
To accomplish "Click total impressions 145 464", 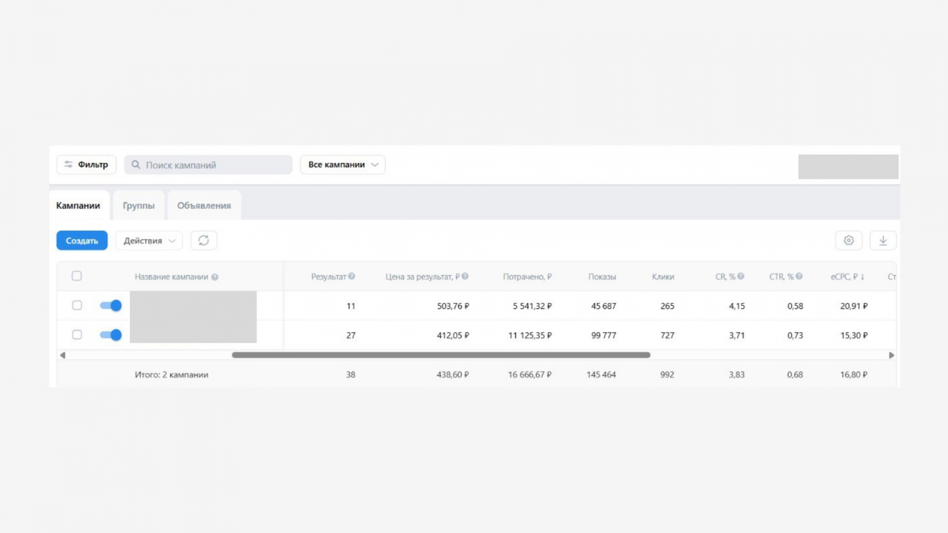I will [601, 375].
